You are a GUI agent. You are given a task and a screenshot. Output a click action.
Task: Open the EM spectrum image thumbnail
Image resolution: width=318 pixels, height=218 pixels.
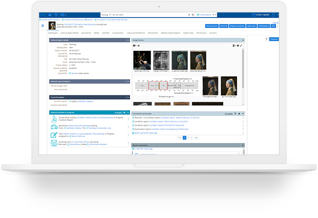coord(167,86)
